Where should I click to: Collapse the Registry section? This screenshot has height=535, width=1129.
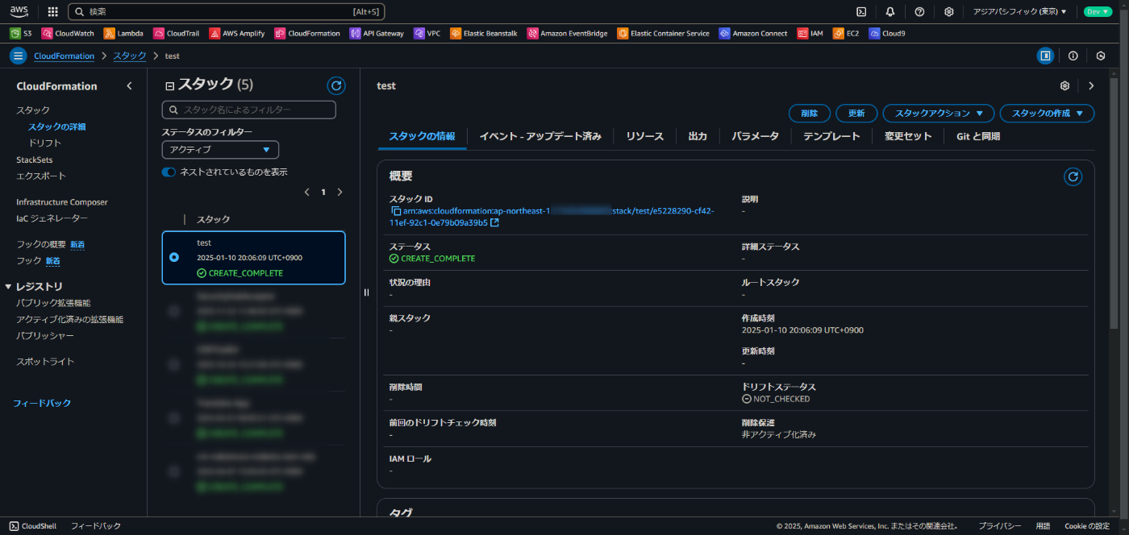pos(8,287)
